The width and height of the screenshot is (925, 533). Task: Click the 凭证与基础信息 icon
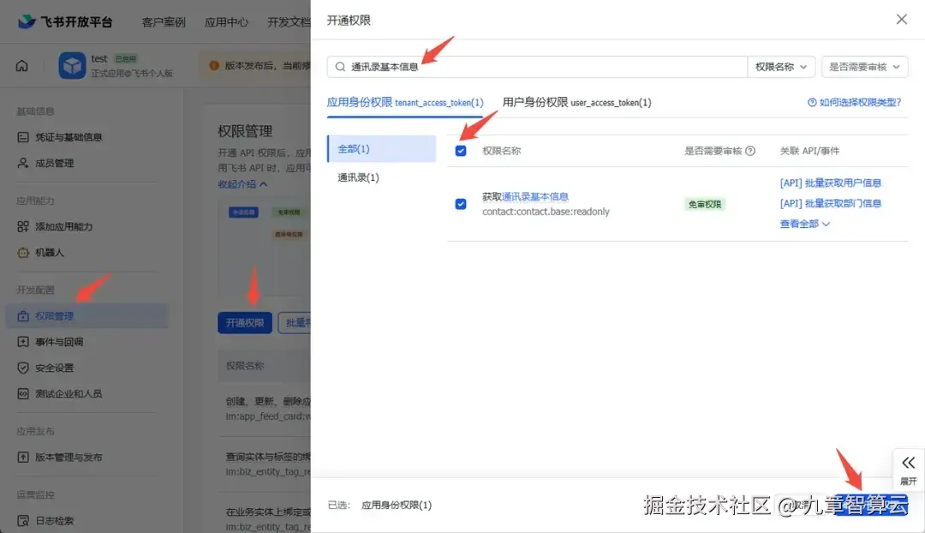point(23,137)
